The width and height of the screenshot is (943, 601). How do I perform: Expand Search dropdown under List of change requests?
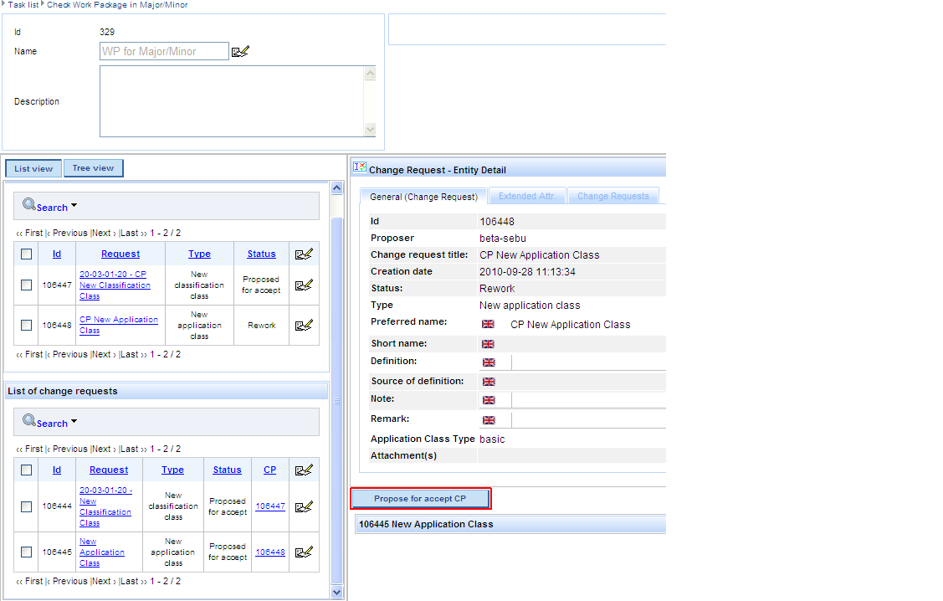click(74, 422)
